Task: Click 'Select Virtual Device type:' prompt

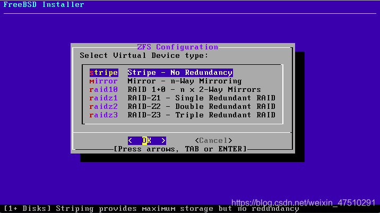Action: click(144, 56)
